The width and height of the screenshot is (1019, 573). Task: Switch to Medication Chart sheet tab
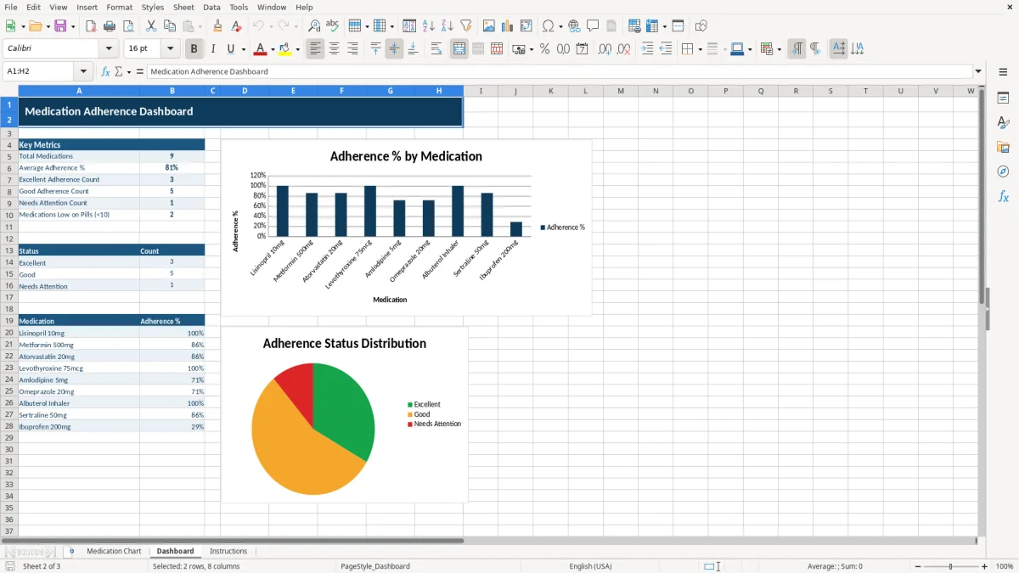coord(114,551)
